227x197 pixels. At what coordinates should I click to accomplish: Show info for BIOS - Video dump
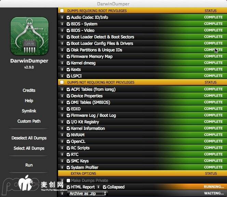pyautogui.click(x=62, y=30)
